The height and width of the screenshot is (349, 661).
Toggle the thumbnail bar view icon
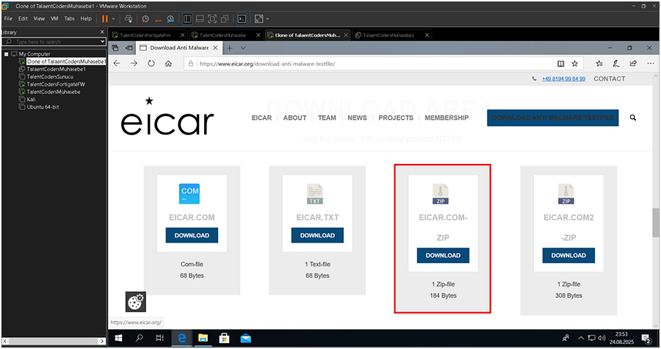click(200, 18)
